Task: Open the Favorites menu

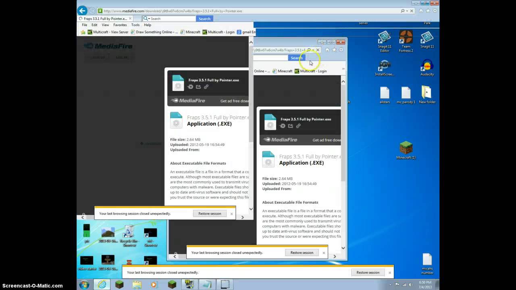Action: (120, 25)
